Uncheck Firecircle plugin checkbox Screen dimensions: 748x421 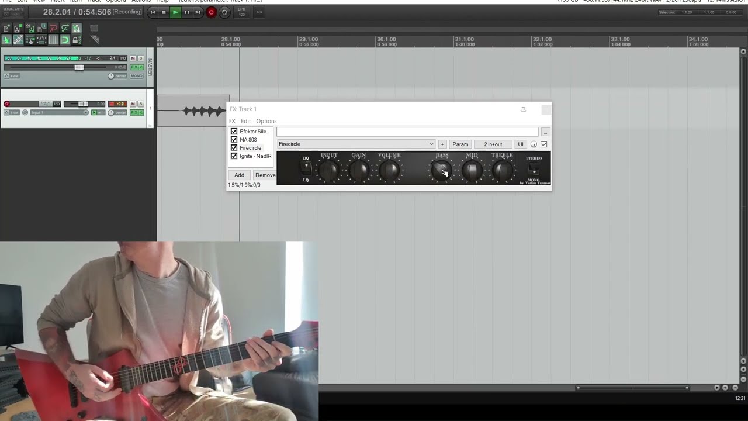pos(234,148)
